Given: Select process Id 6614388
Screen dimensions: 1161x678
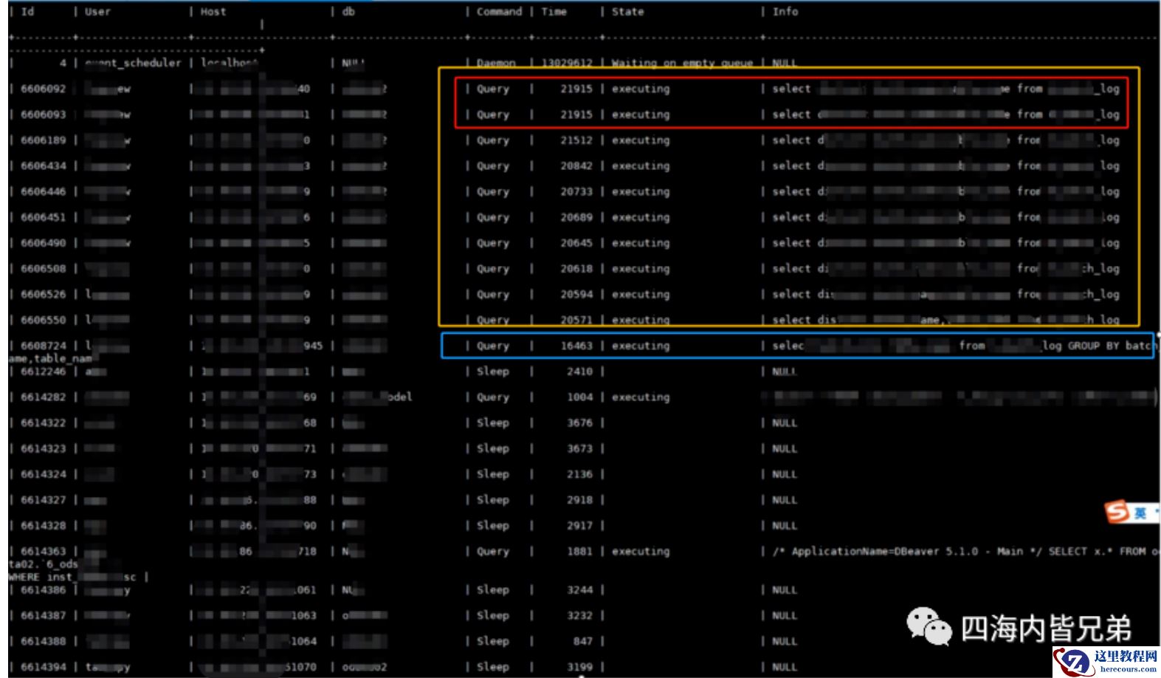Looking at the screenshot, I should click(43, 641).
